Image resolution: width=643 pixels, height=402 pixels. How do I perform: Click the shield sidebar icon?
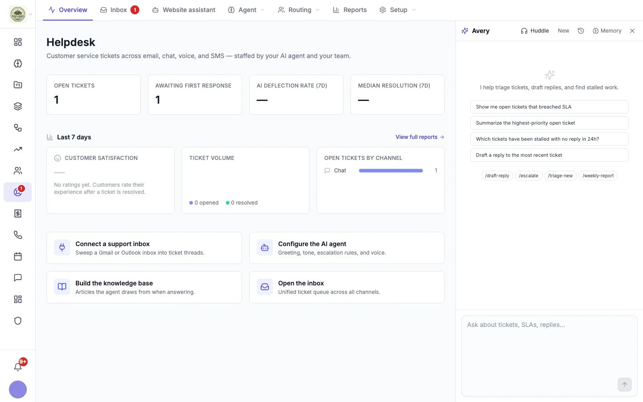18,321
